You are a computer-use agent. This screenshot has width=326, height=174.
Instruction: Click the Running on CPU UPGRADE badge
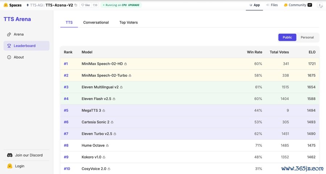(x=121, y=5)
